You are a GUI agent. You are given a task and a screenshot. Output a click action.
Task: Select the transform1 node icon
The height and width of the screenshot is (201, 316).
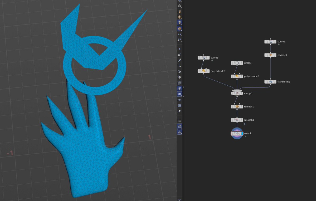click(270, 82)
